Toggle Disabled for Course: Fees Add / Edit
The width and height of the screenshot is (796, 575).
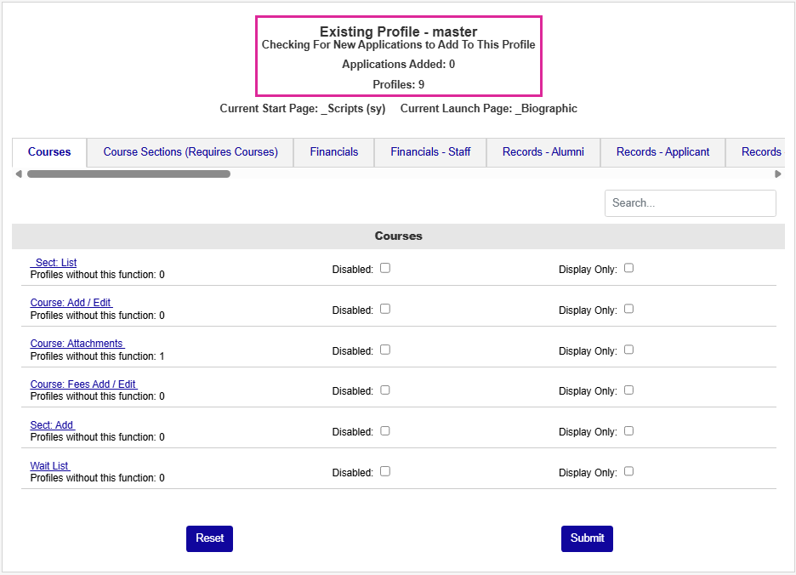pos(385,390)
